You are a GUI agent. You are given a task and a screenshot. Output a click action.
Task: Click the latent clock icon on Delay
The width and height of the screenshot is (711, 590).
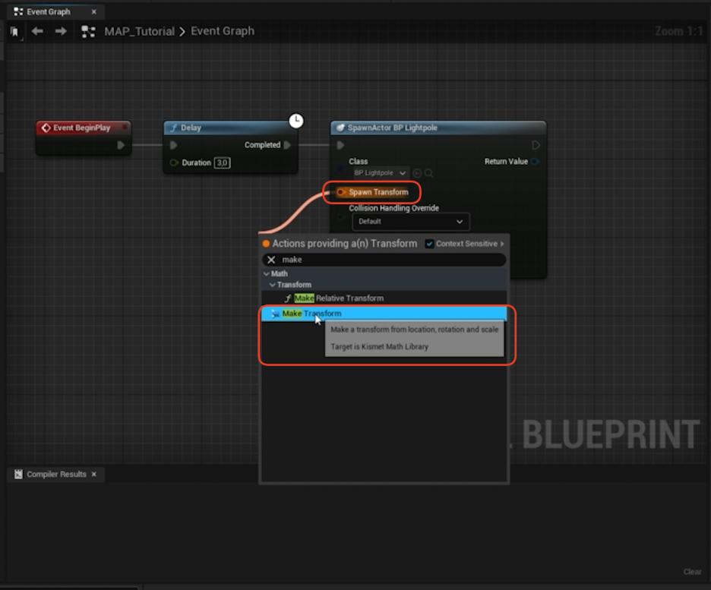pyautogui.click(x=296, y=121)
